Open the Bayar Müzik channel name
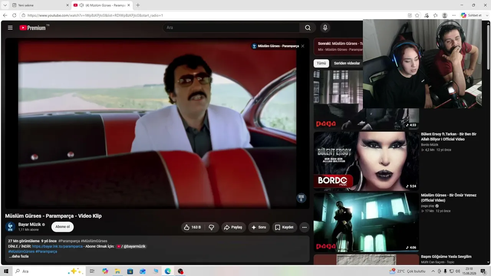The width and height of the screenshot is (491, 276). [x=30, y=225]
